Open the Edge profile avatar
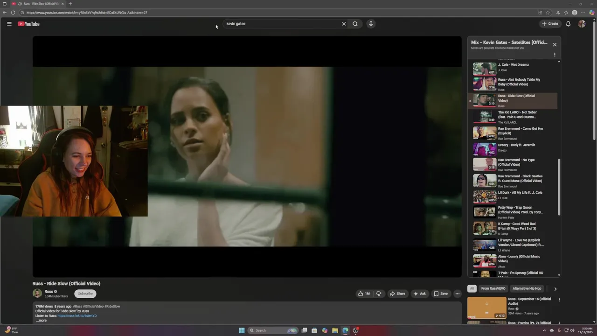597x336 pixels. pyautogui.click(x=575, y=13)
